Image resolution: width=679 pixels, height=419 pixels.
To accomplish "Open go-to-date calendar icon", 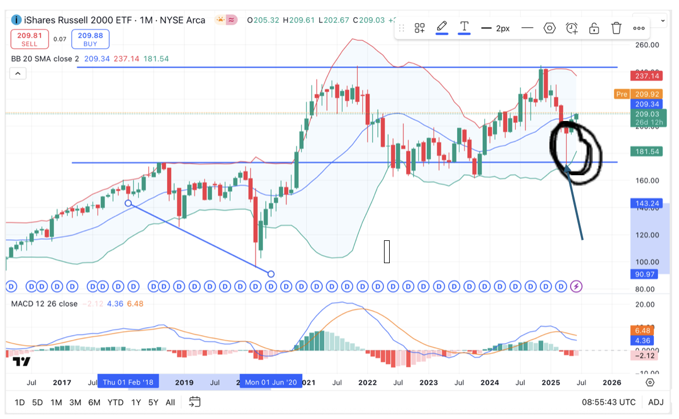I will [195, 402].
